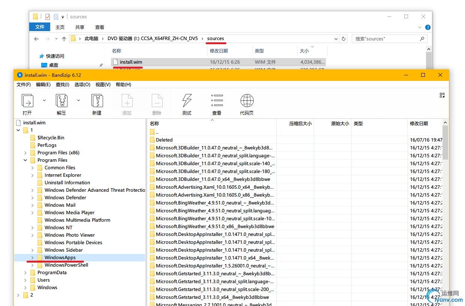465x306 pixels.
Task: Click the 此电脑 breadcrumb in the address bar
Action: (x=91, y=39)
